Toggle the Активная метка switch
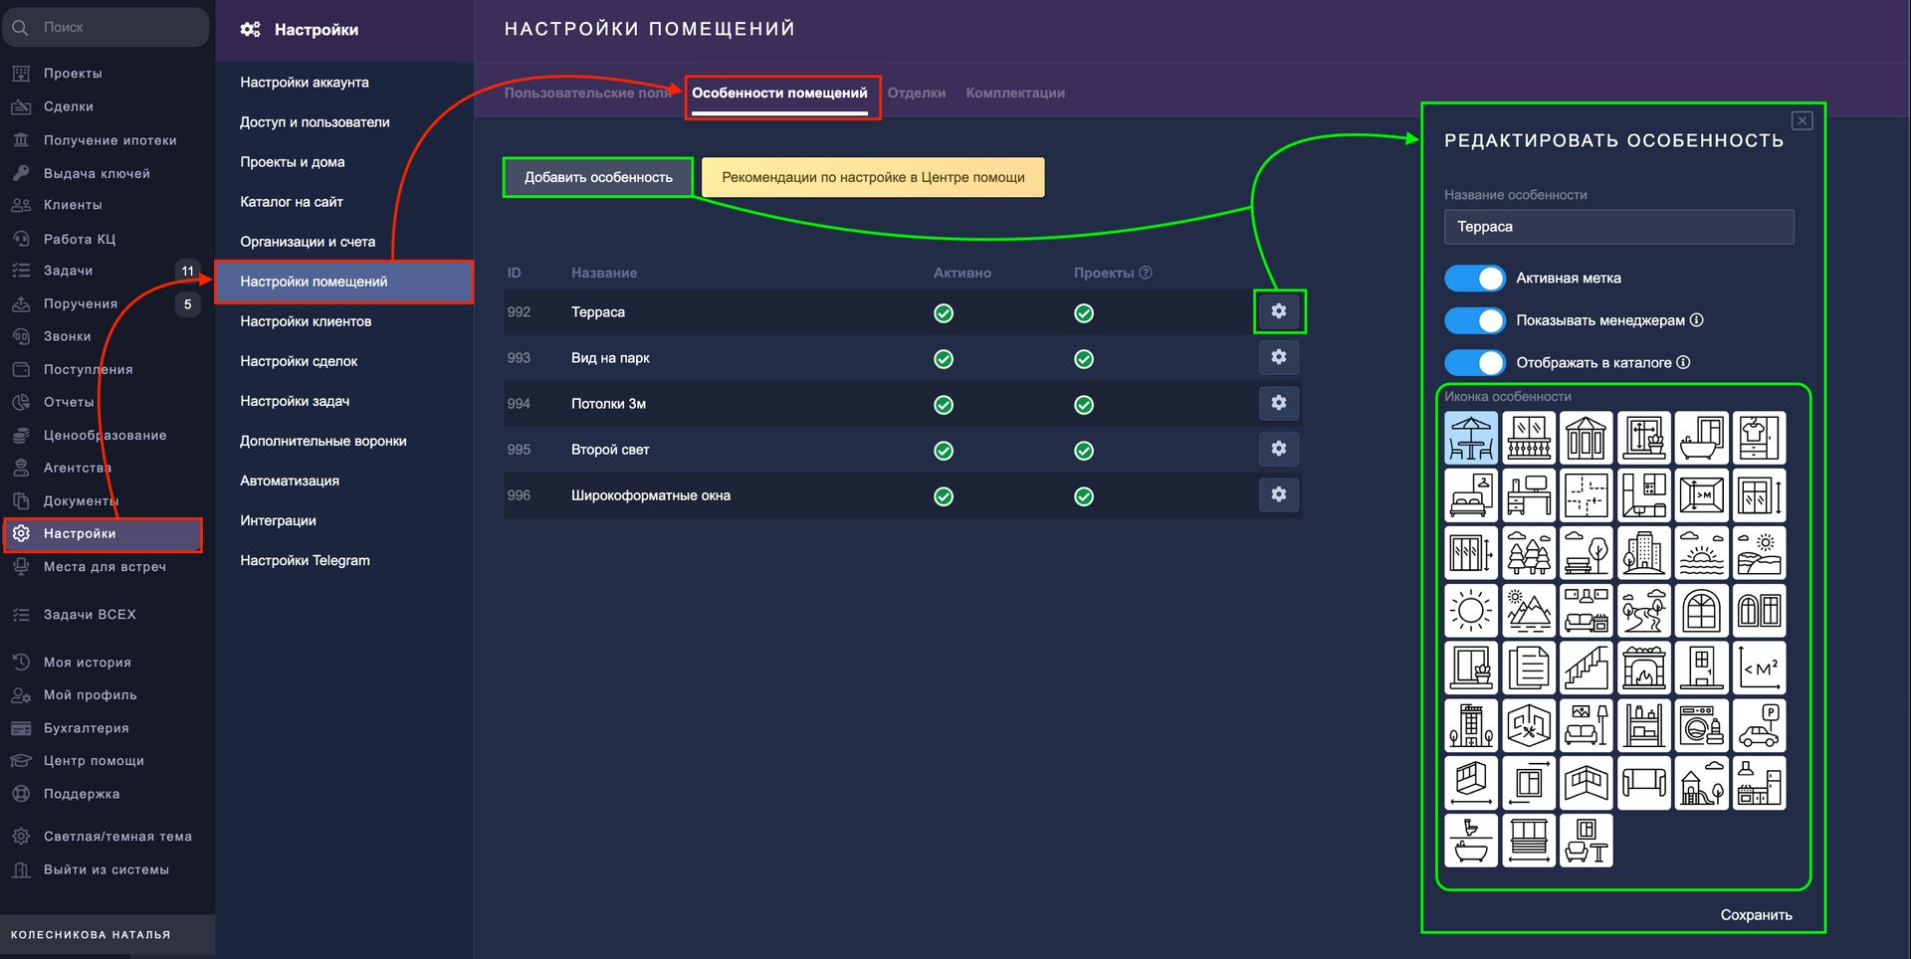The width and height of the screenshot is (1911, 959). (x=1475, y=279)
